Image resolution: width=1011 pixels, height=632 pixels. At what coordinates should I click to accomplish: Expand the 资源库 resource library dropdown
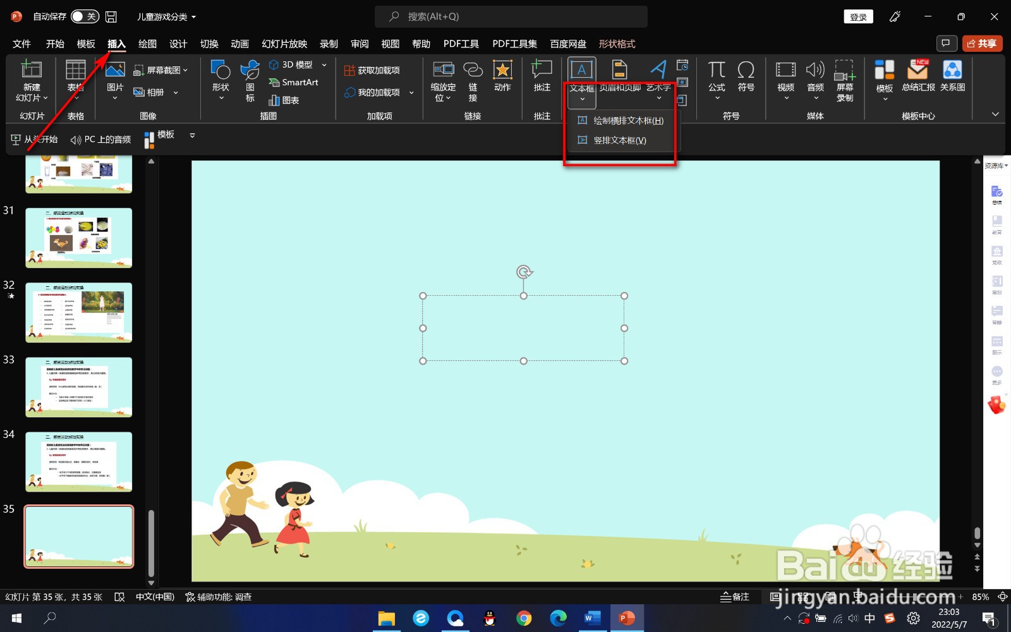click(996, 166)
